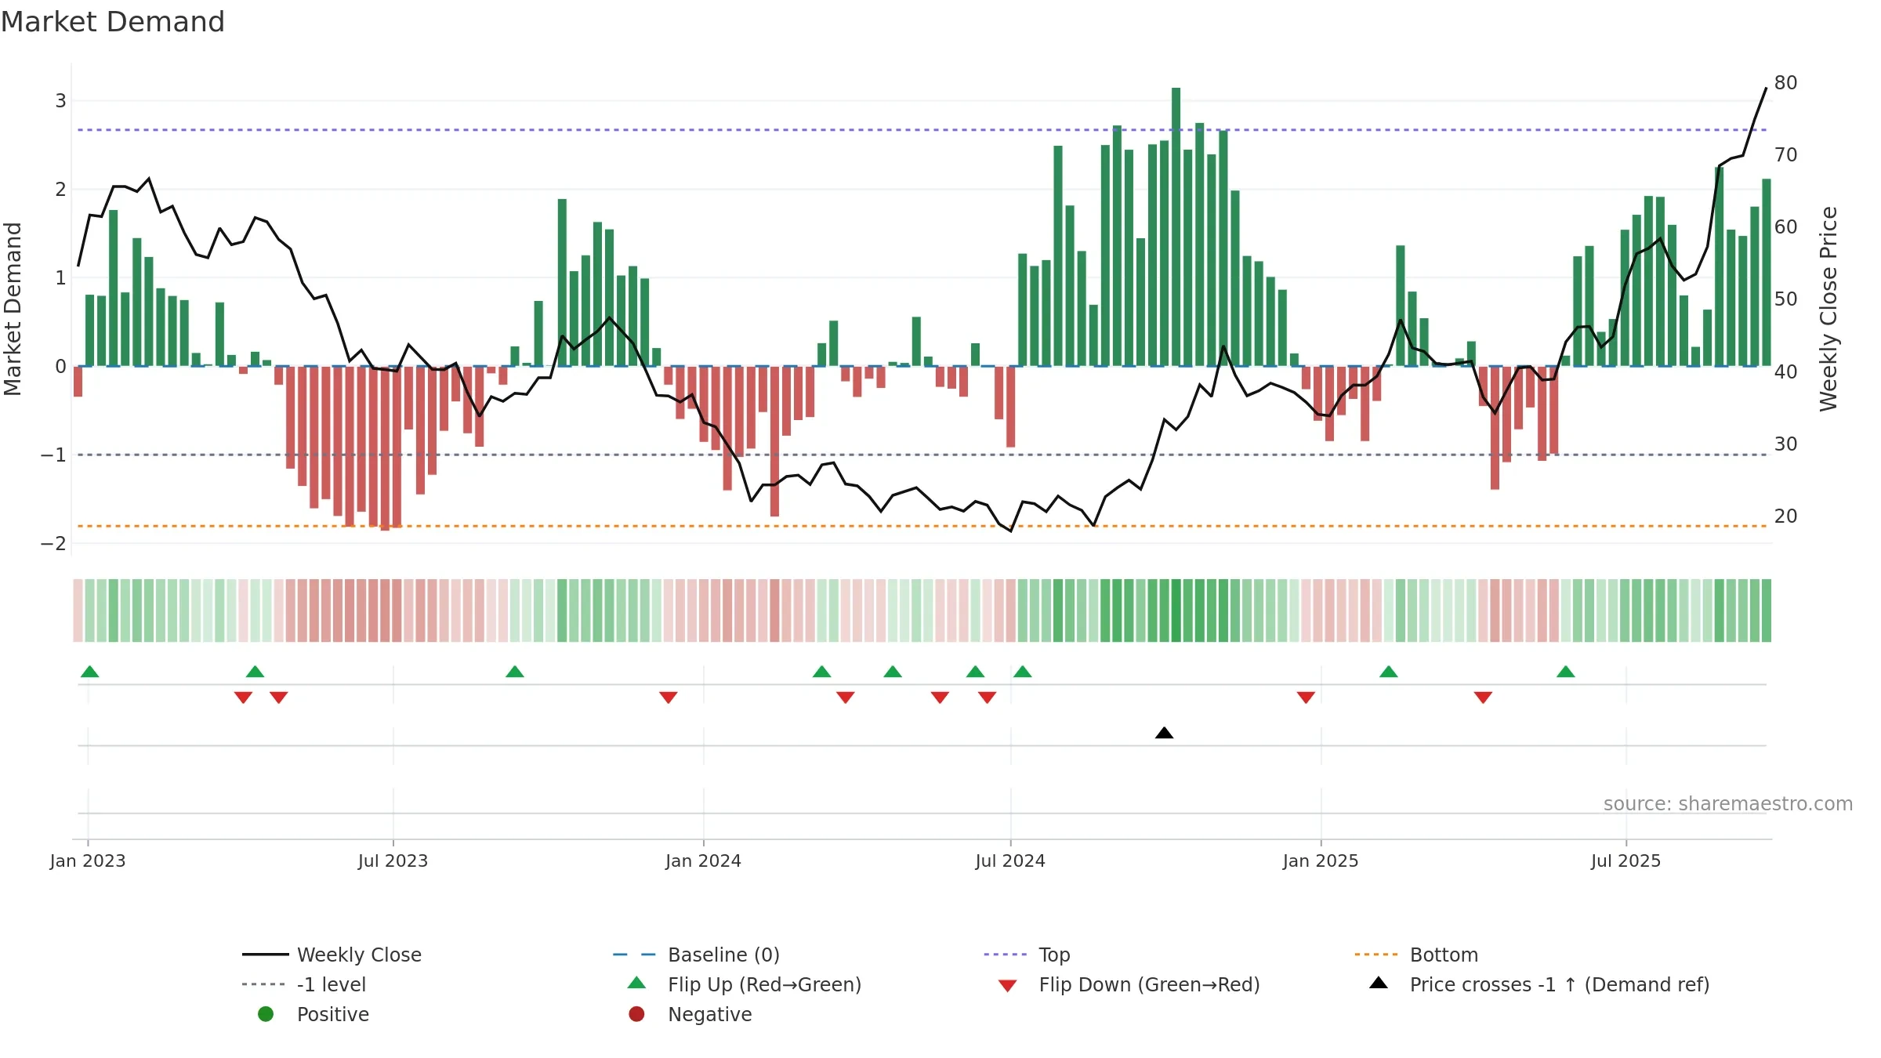Click the Weekly Close legend label
The width and height of the screenshot is (1881, 1058).
[360, 955]
